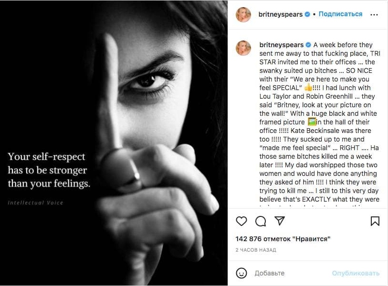This screenshot has width=388, height=286.
Task: Click Подписаться follow button
Action: (x=340, y=14)
